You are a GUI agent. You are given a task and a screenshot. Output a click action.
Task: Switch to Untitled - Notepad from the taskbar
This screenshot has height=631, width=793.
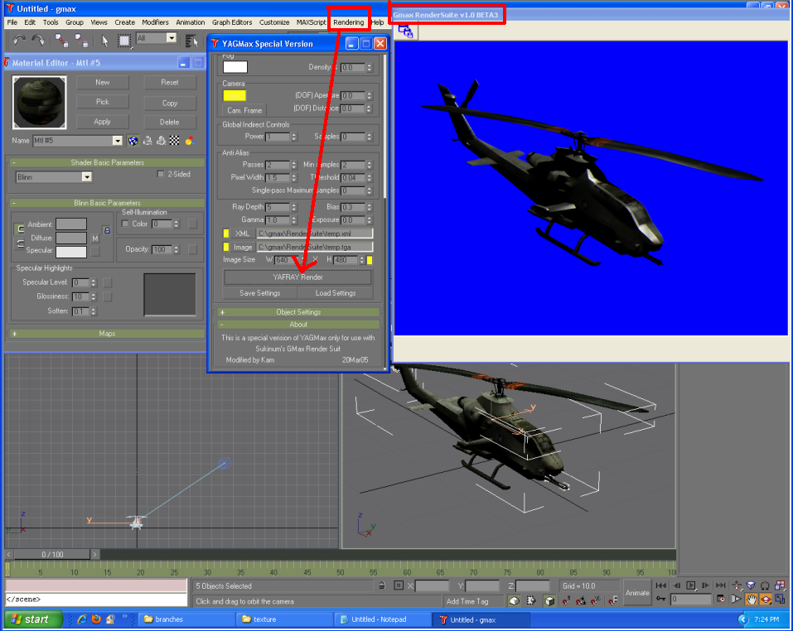(381, 619)
